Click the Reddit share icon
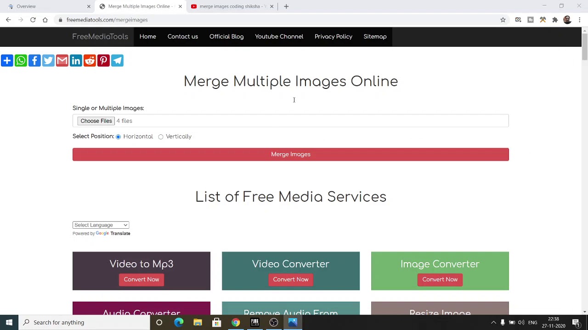This screenshot has height=330, width=588. coord(90,60)
